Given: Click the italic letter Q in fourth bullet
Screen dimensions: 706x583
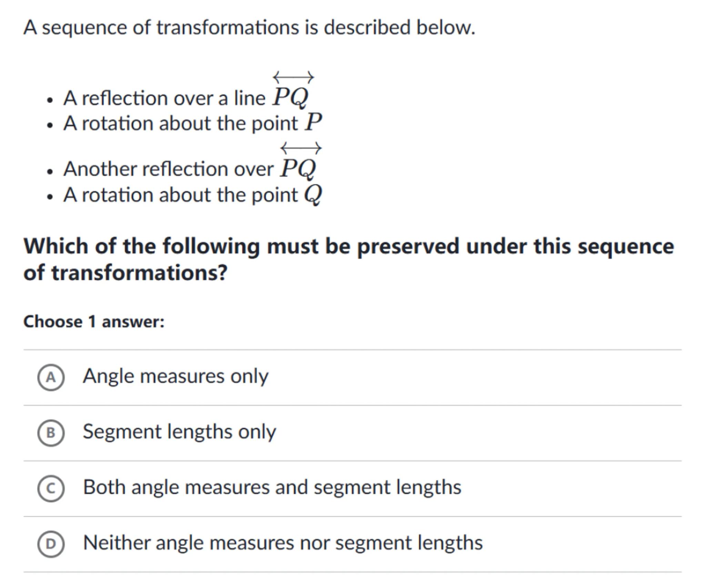Looking at the screenshot, I should pyautogui.click(x=313, y=195).
